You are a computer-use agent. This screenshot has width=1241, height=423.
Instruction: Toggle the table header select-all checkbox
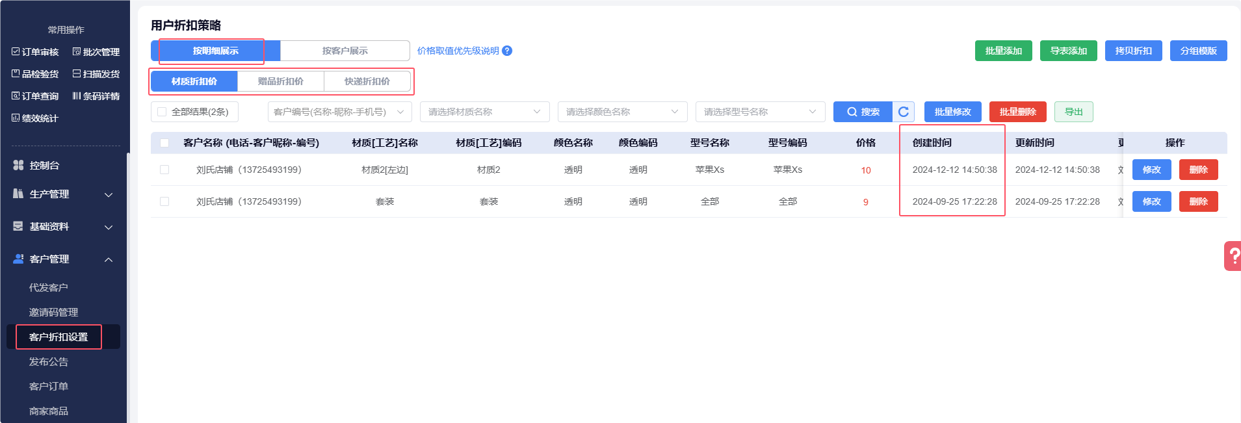pyautogui.click(x=164, y=143)
